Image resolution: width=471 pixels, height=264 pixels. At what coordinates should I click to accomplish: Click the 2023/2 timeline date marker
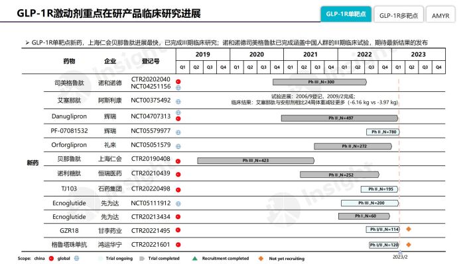(x=400, y=257)
